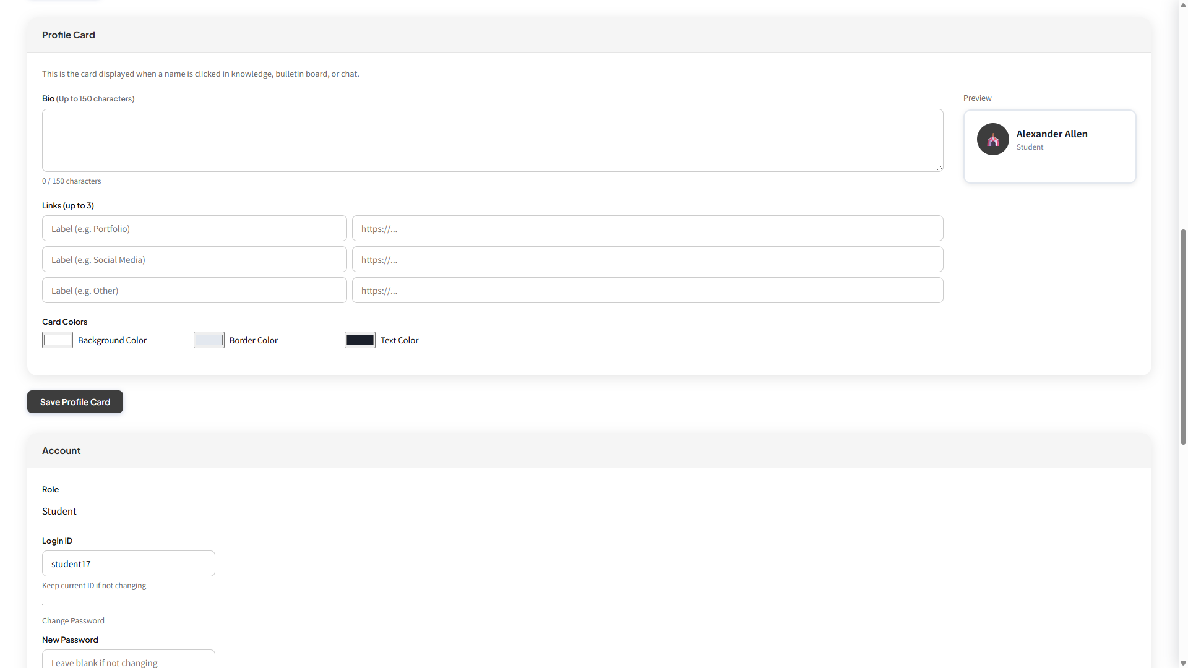Click inside the Bio text area
Screen dimensions: 1188x668
coord(493,140)
